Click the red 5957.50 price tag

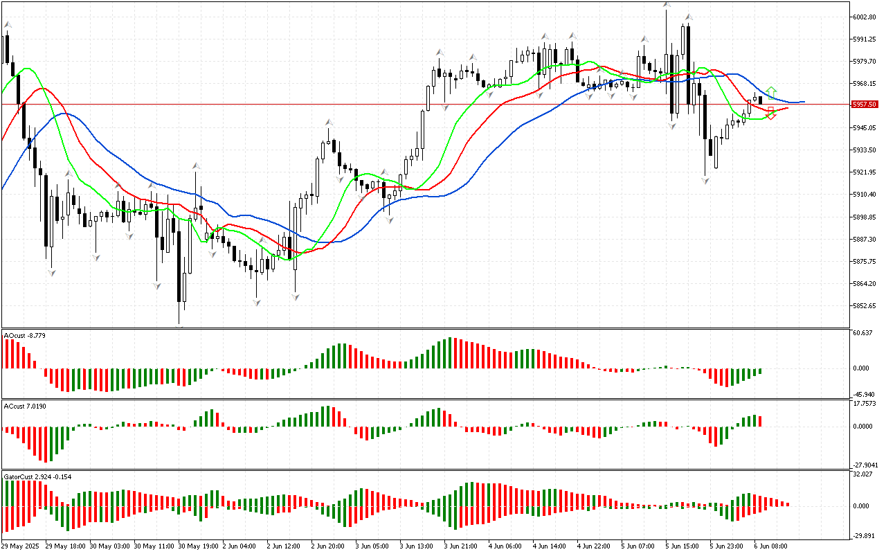(865, 105)
